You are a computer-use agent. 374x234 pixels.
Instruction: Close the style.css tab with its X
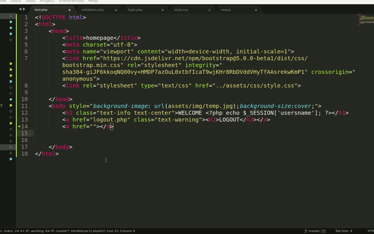click(209, 10)
